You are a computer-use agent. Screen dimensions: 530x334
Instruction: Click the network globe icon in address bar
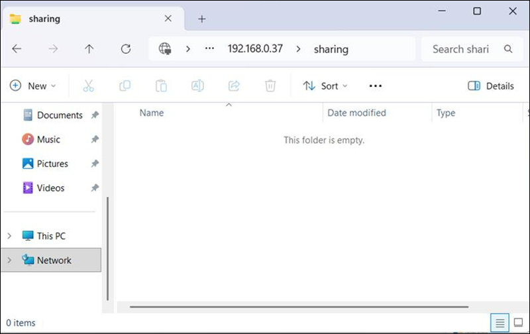click(x=165, y=49)
